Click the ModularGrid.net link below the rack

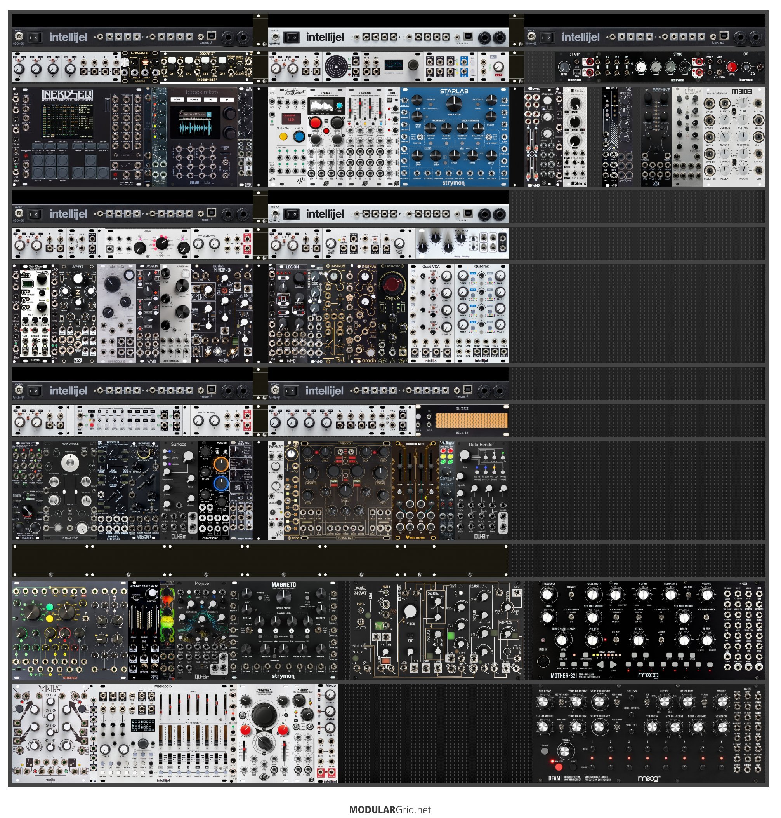(390, 810)
